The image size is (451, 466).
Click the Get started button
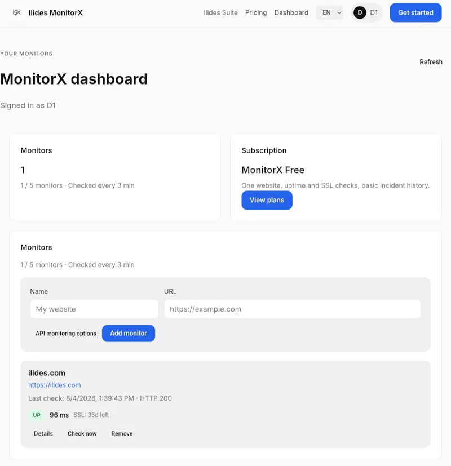click(x=415, y=12)
